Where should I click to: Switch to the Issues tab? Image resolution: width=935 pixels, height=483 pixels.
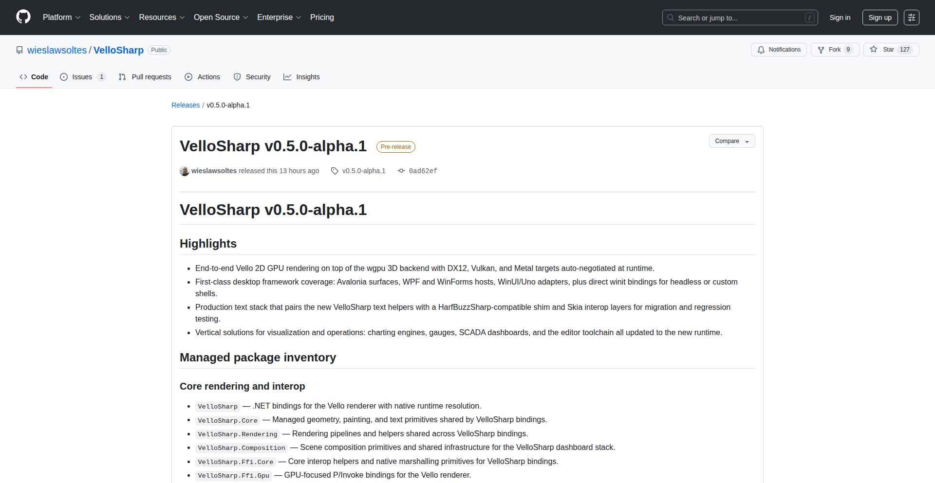pyautogui.click(x=82, y=77)
